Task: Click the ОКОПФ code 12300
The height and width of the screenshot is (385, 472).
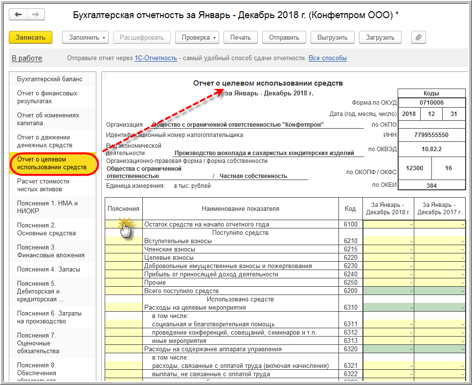Action: pyautogui.click(x=414, y=168)
